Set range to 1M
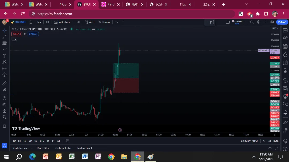This screenshot has height=162, width=289. click(x=25, y=141)
